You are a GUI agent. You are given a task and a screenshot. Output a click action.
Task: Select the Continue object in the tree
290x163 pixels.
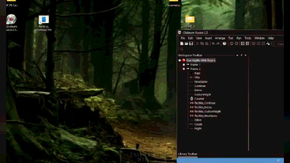coord(200,86)
